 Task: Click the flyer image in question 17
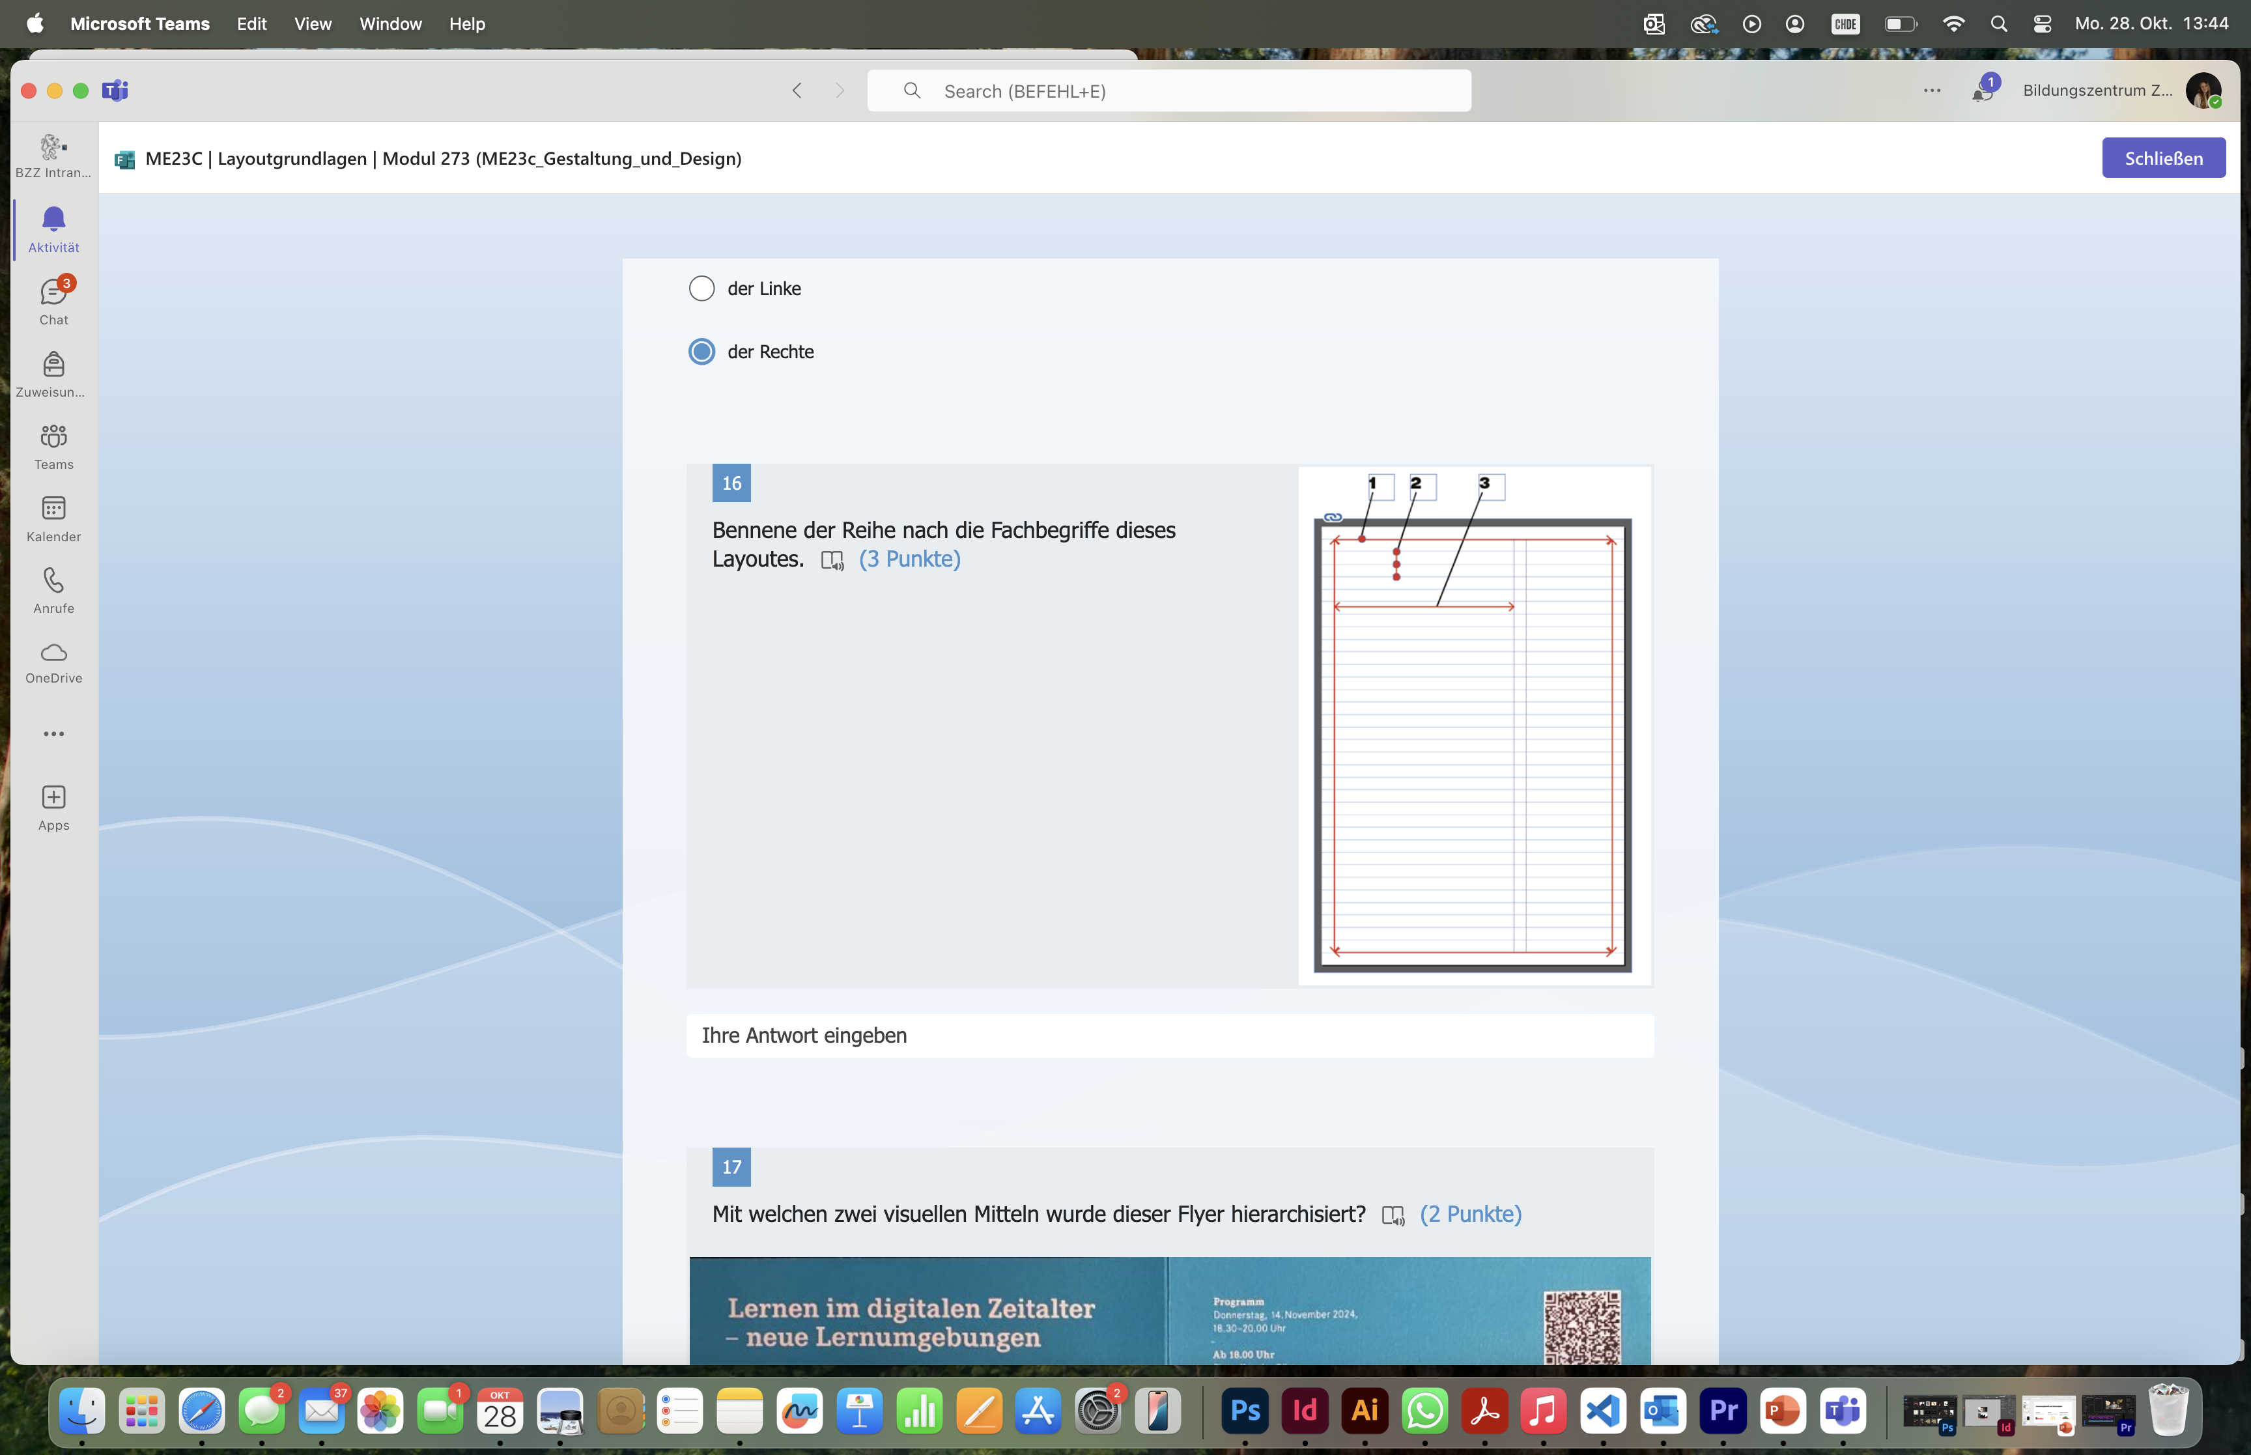[1169, 1310]
